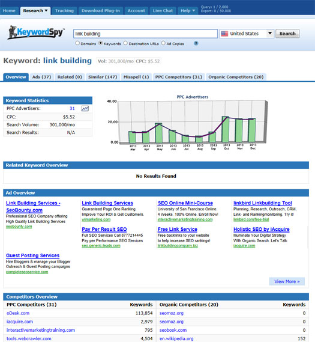Screen dimensions: 315x342
Task: Switch to the Related (0) tab
Action: tap(70, 77)
